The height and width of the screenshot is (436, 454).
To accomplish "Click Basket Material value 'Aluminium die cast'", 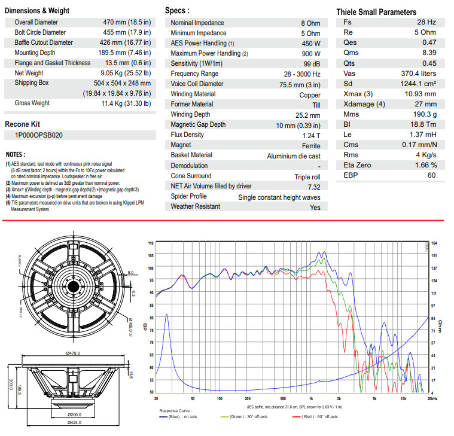I will (294, 156).
